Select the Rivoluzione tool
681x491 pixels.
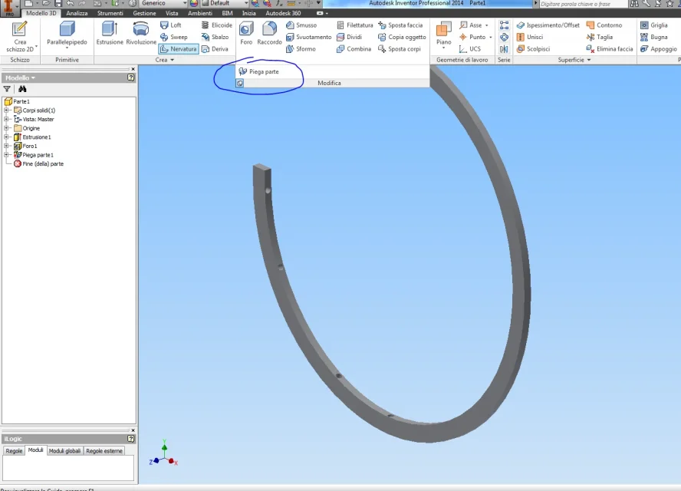click(141, 34)
